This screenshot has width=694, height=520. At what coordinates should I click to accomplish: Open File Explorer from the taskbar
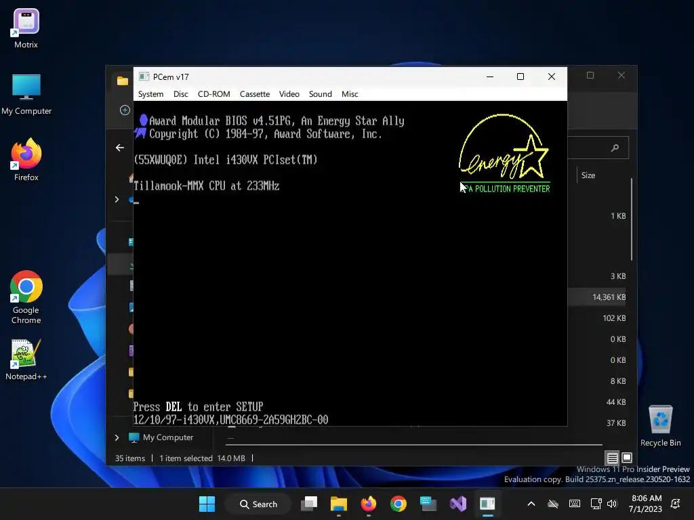click(339, 504)
